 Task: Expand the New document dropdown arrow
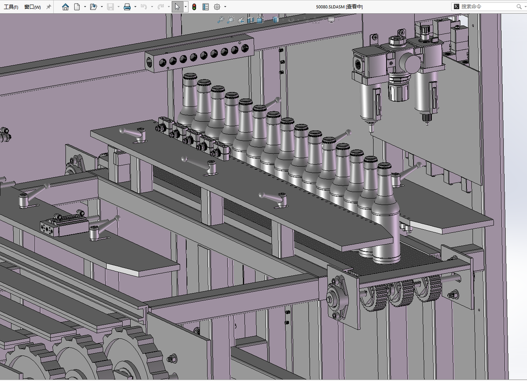pyautogui.click(x=85, y=6)
